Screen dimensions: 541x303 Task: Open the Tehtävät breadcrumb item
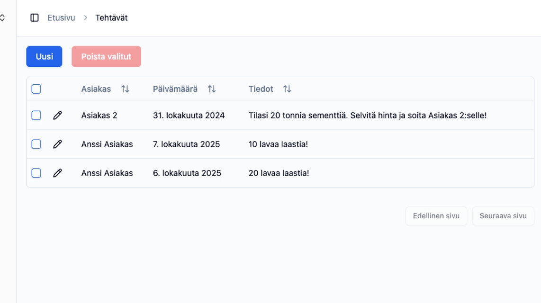tap(111, 18)
